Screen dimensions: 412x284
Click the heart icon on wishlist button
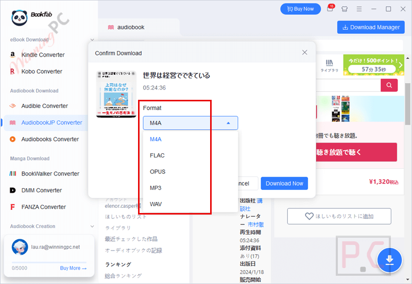(x=310, y=216)
